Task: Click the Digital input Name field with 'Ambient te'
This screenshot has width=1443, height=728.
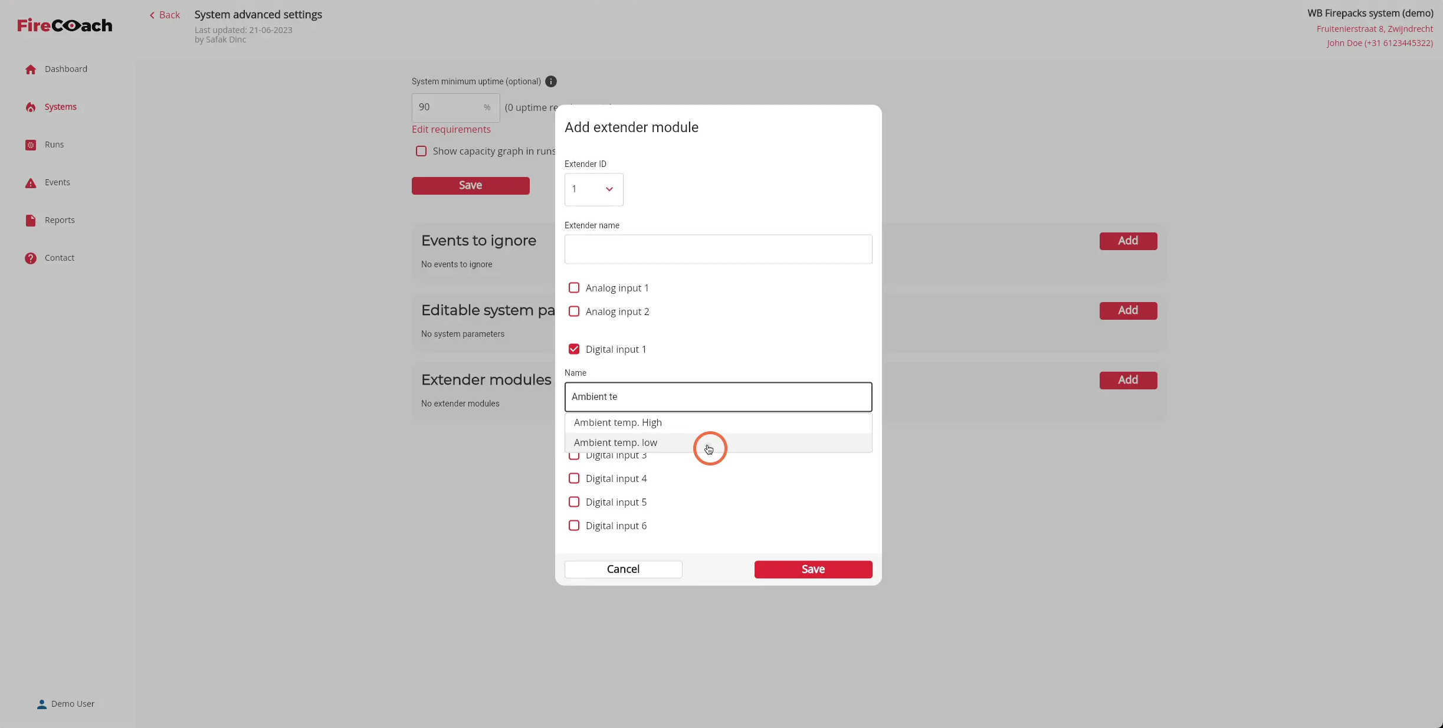Action: pyautogui.click(x=718, y=397)
